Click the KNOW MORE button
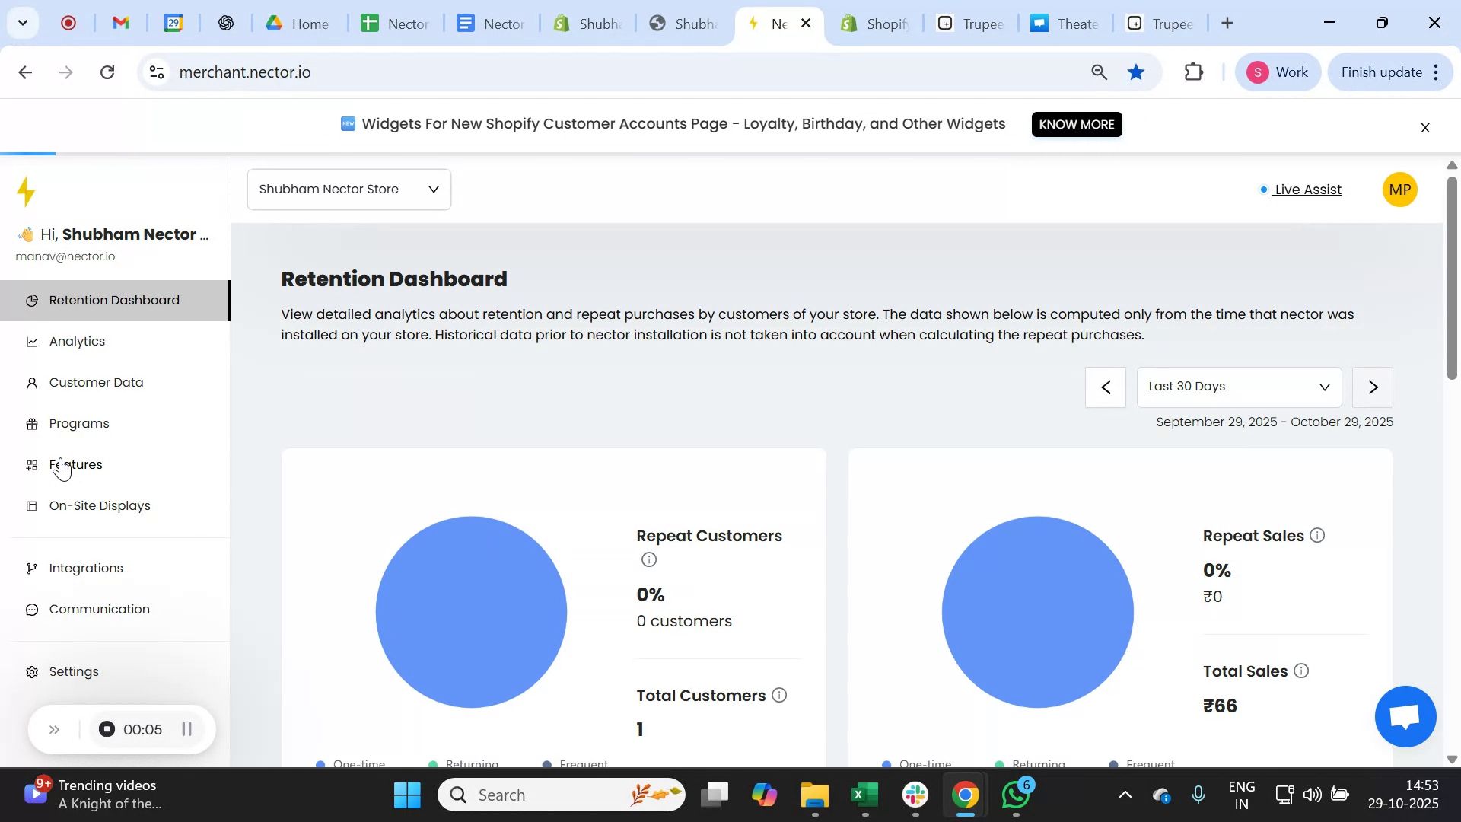1461x822 pixels. coord(1076,124)
